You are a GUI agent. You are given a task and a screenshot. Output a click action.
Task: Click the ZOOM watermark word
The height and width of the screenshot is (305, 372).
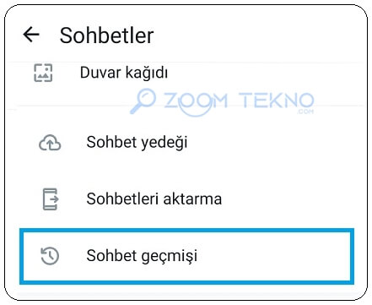click(196, 101)
